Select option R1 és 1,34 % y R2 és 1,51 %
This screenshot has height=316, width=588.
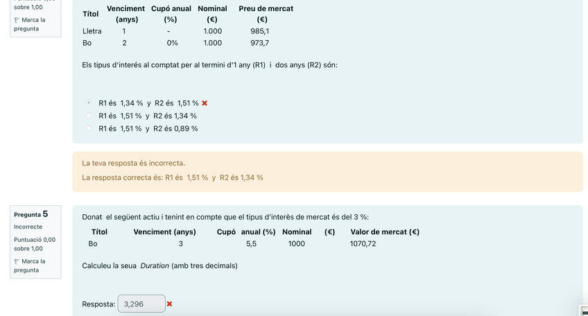click(x=89, y=103)
